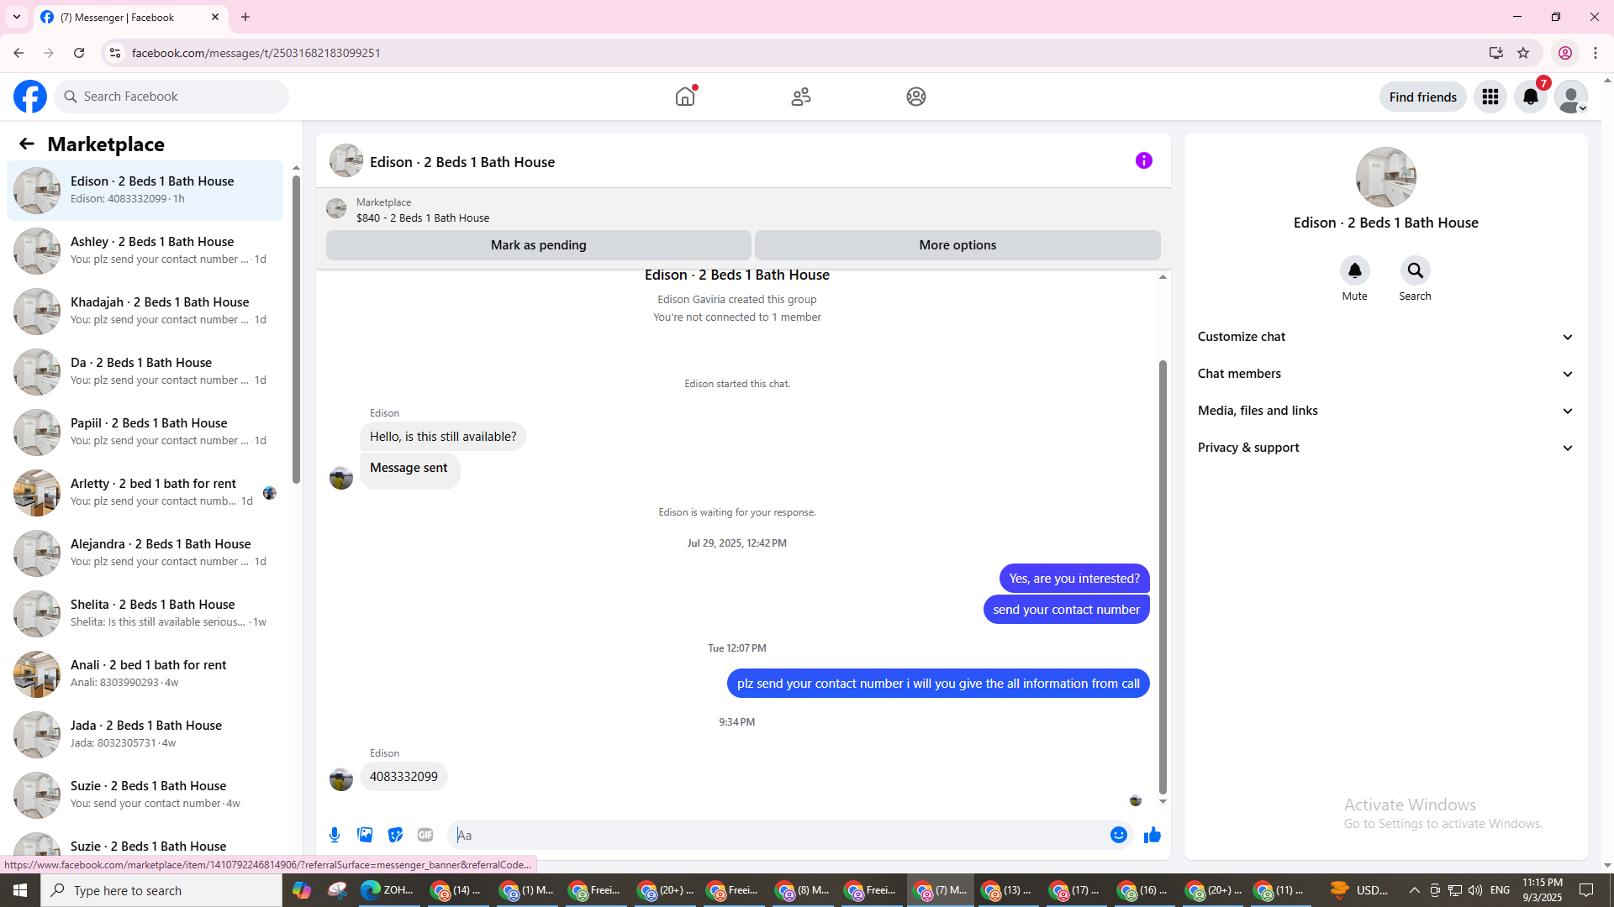Open a new browser tab
The image size is (1614, 907).
[x=245, y=17]
